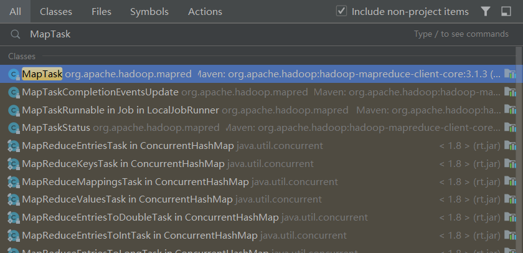
Task: Open the Symbols tab
Action: (149, 11)
